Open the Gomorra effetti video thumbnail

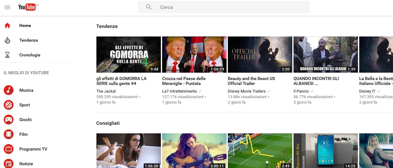coord(129,55)
